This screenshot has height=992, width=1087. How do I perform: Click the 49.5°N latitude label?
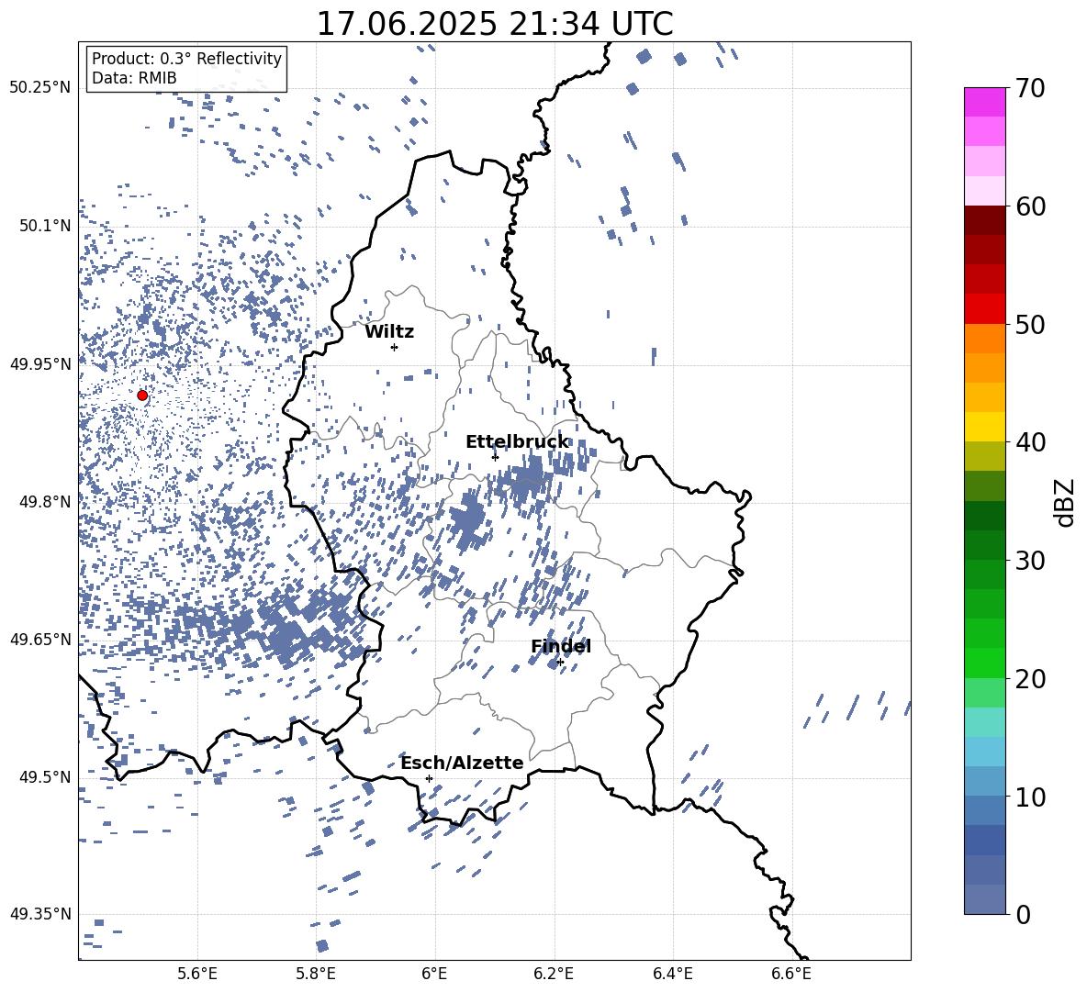(x=45, y=777)
